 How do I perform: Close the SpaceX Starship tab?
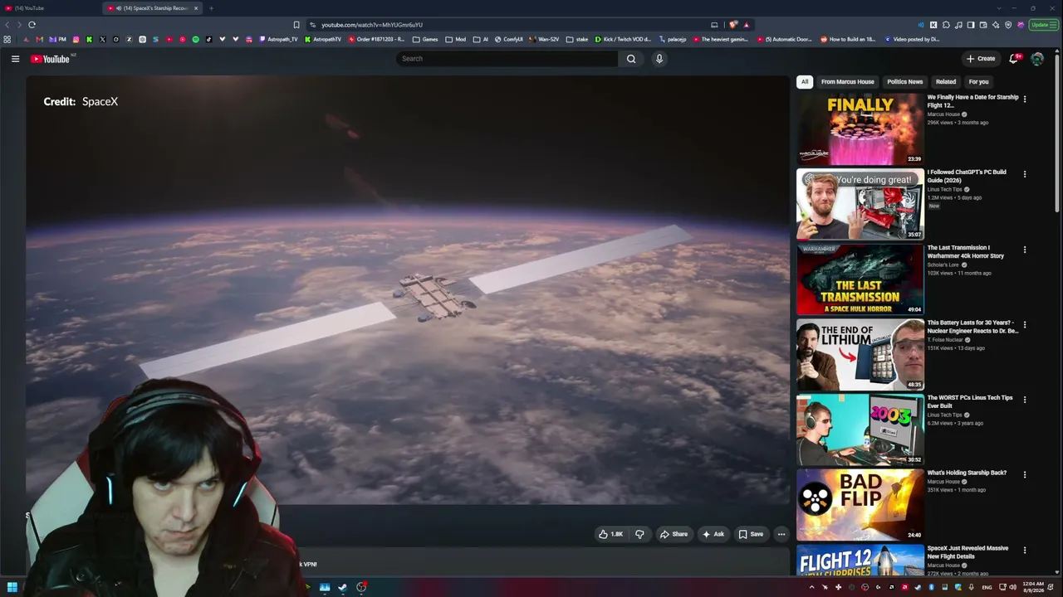[196, 8]
